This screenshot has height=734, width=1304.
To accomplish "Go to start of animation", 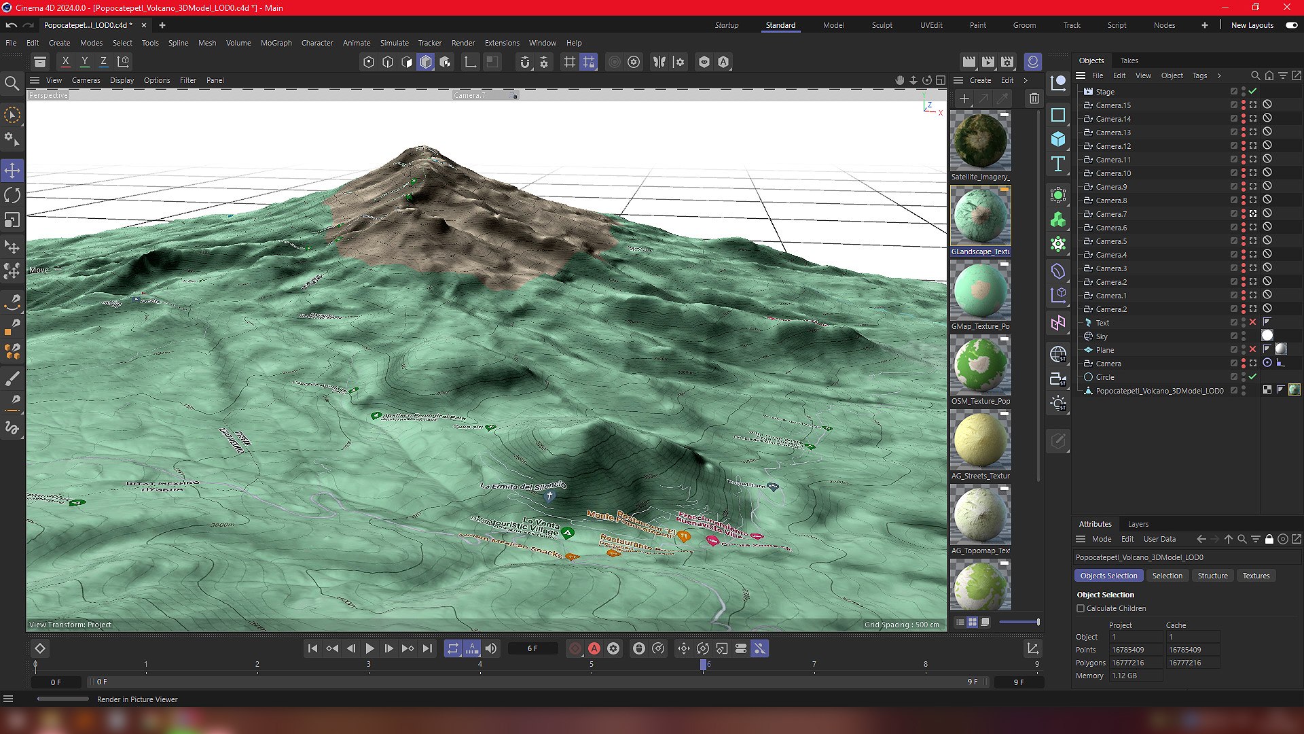I will (312, 648).
